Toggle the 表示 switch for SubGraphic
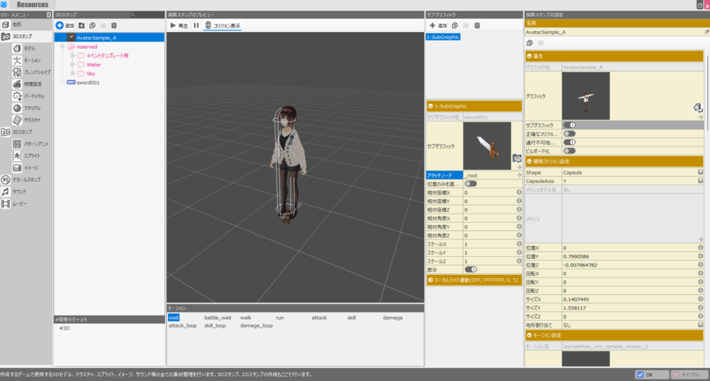 pos(471,269)
